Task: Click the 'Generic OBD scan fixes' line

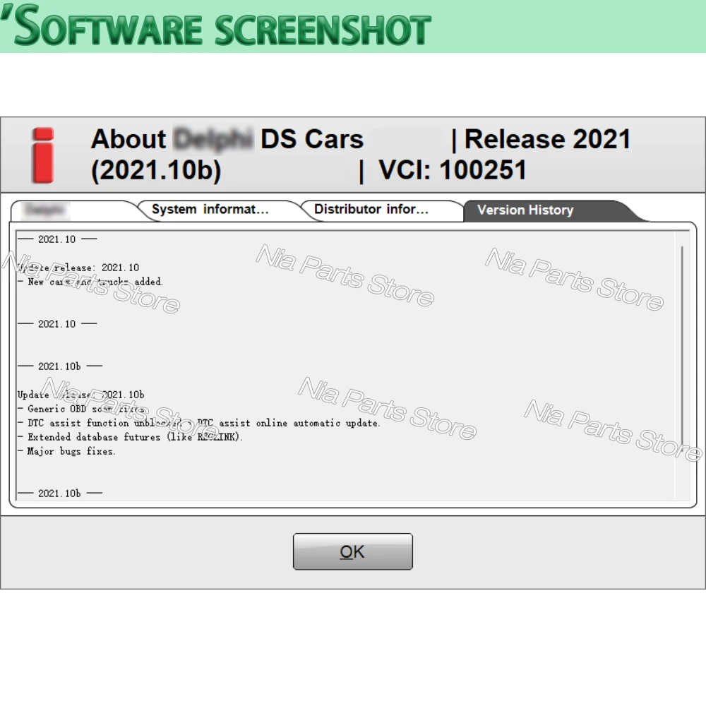Action: coord(82,409)
